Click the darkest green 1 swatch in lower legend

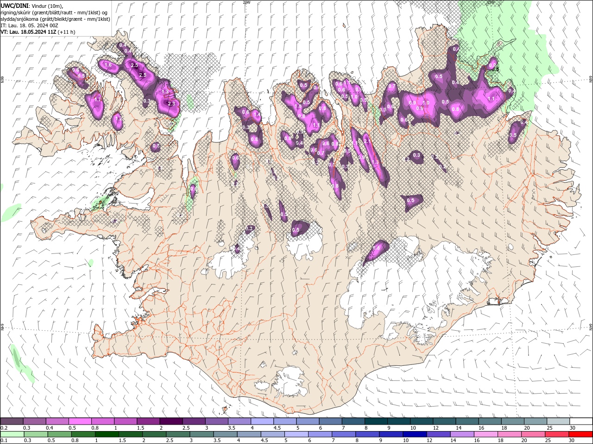click(x=107, y=434)
